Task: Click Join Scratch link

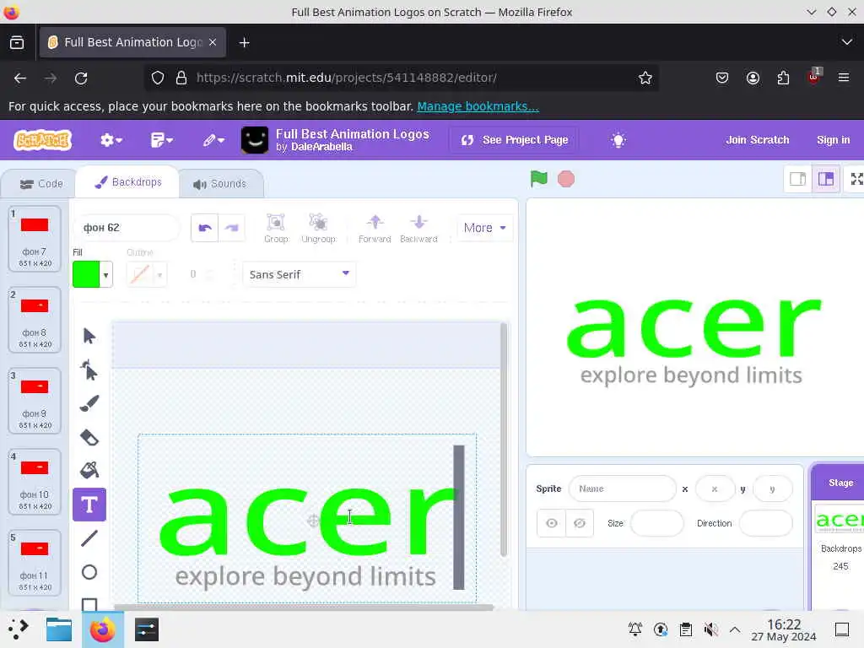Action: 757,140
